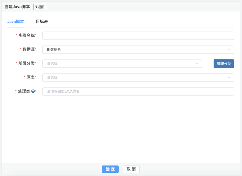Click the 处理类 field label text
The image size is (242, 176).
(24, 91)
